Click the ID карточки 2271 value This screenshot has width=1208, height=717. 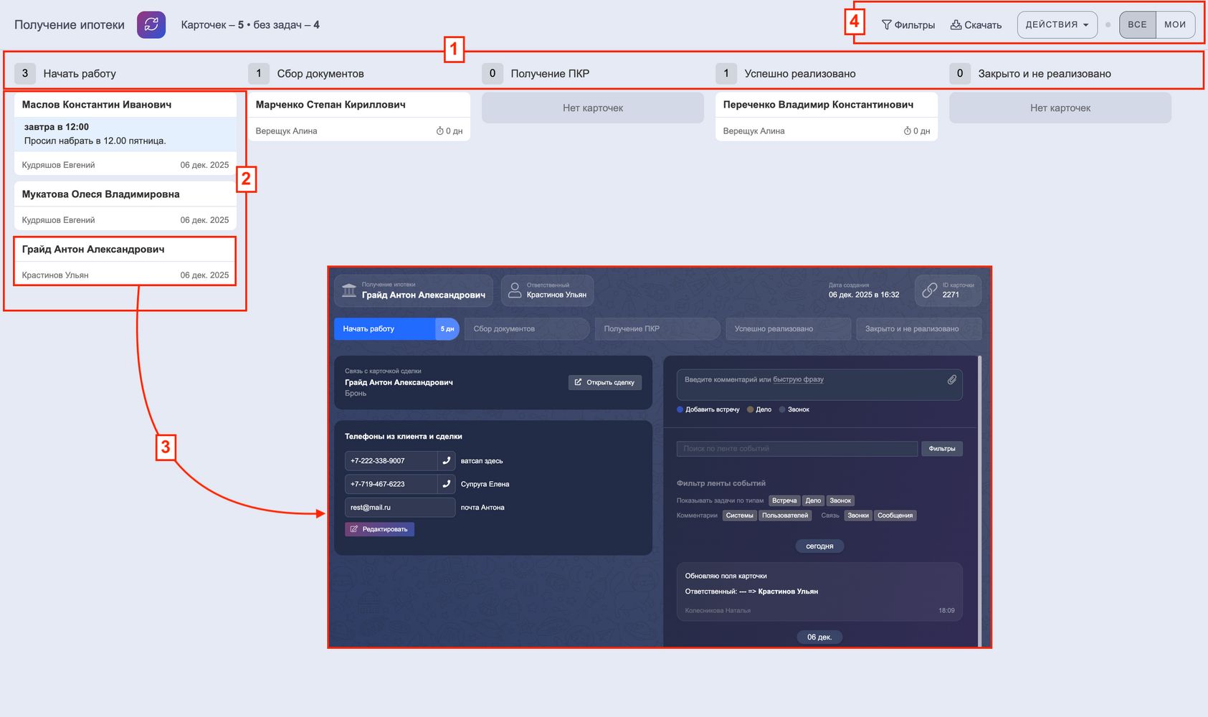[951, 295]
